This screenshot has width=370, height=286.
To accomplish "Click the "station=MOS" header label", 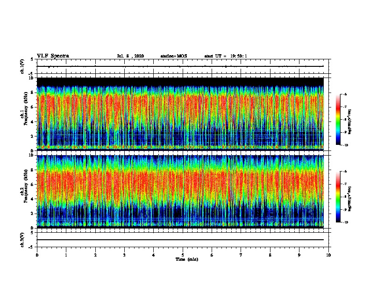I will [x=174, y=56].
